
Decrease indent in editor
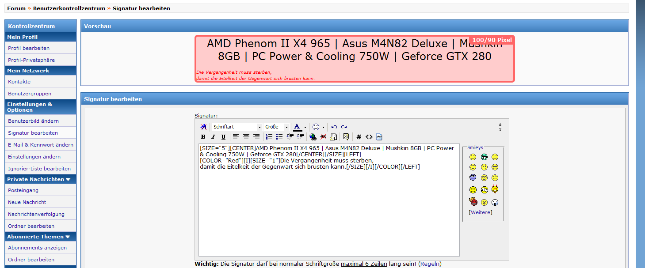click(290, 137)
